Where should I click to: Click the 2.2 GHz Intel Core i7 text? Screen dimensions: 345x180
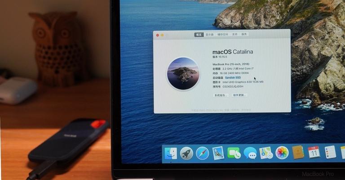pyautogui.click(x=238, y=68)
